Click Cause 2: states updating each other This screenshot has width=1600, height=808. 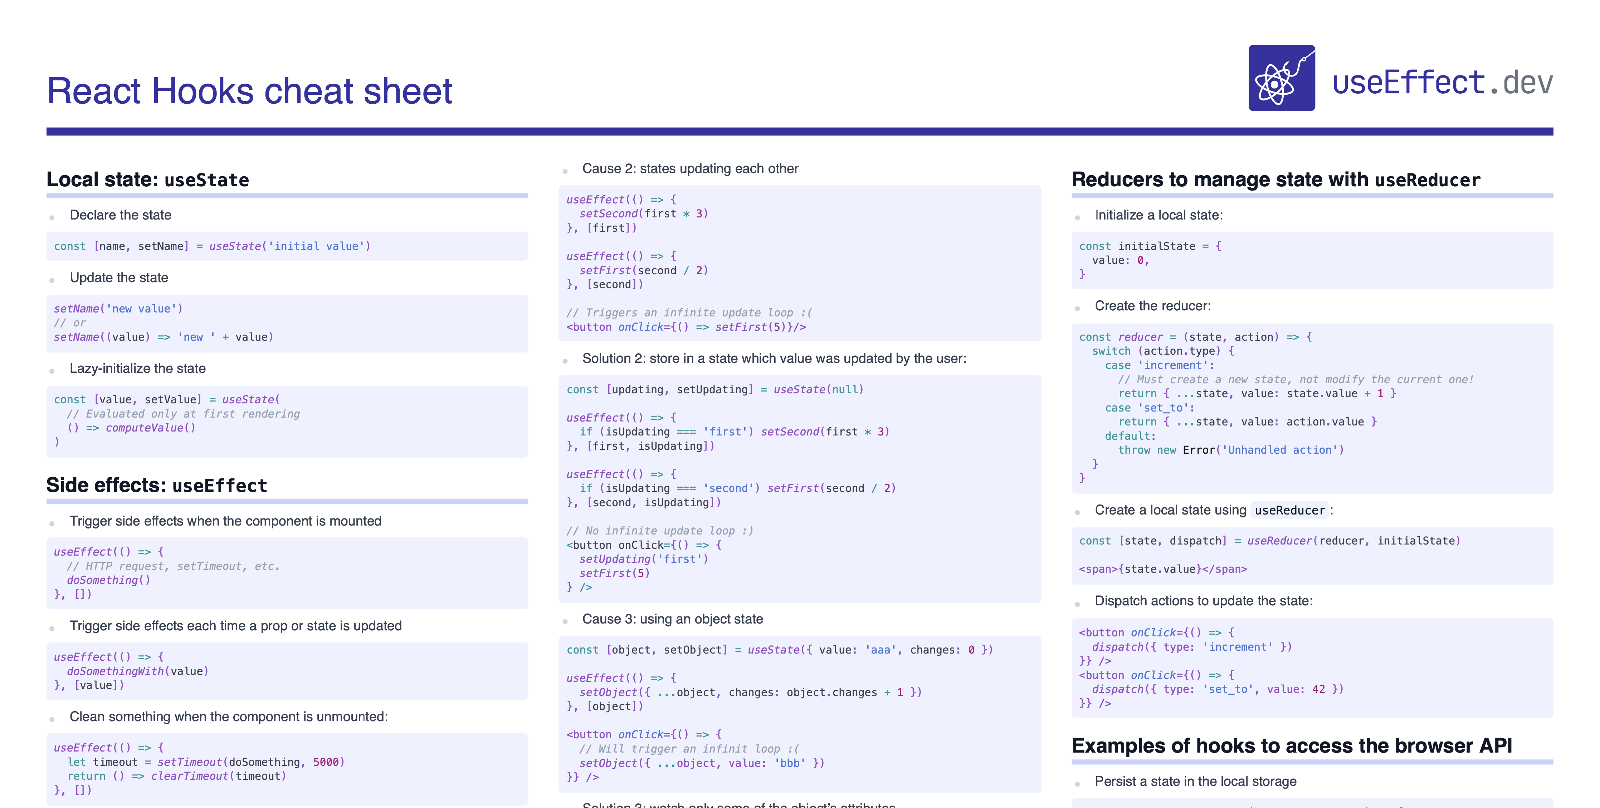(x=690, y=169)
